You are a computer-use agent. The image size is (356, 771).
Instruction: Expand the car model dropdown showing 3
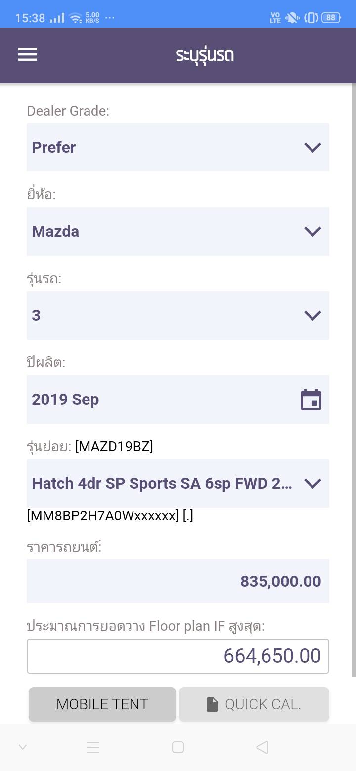(178, 315)
